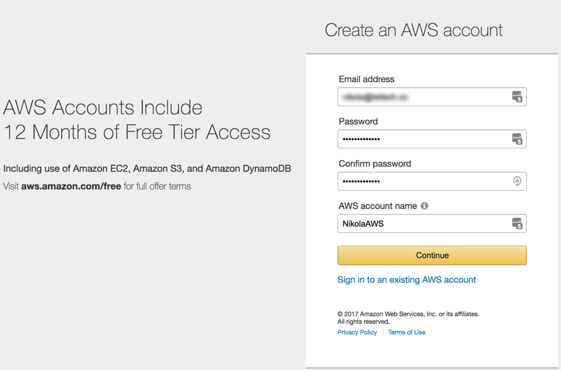561x370 pixels.
Task: Open the Privacy Policy link
Action: [357, 332]
